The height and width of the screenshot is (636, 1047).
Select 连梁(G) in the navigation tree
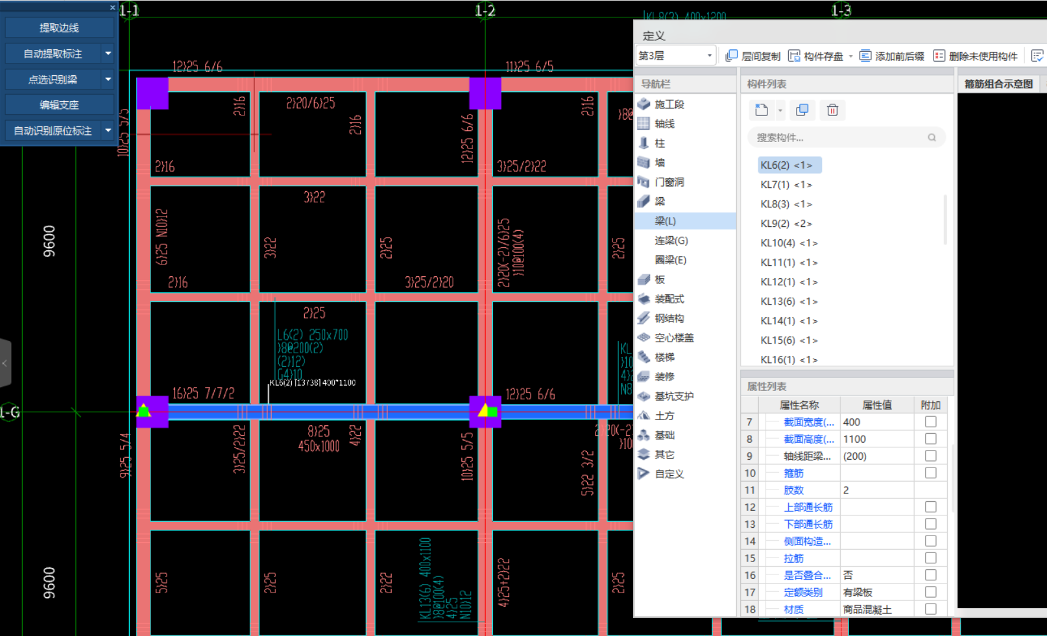point(671,241)
